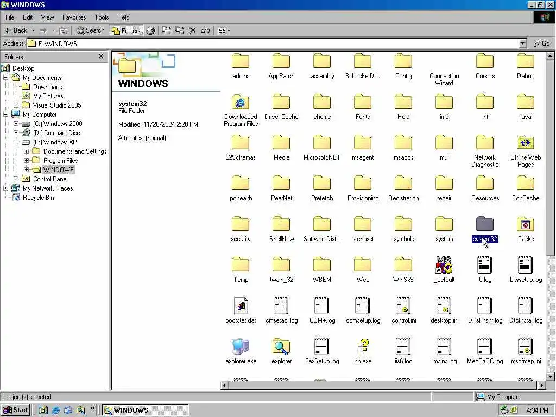Click the Undo toolbar icon
556x417 pixels.
pyautogui.click(x=205, y=30)
